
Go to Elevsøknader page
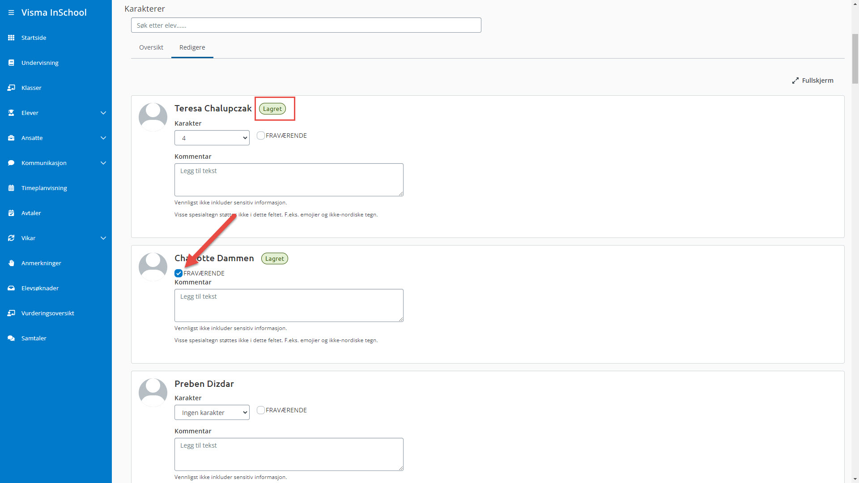tap(40, 288)
